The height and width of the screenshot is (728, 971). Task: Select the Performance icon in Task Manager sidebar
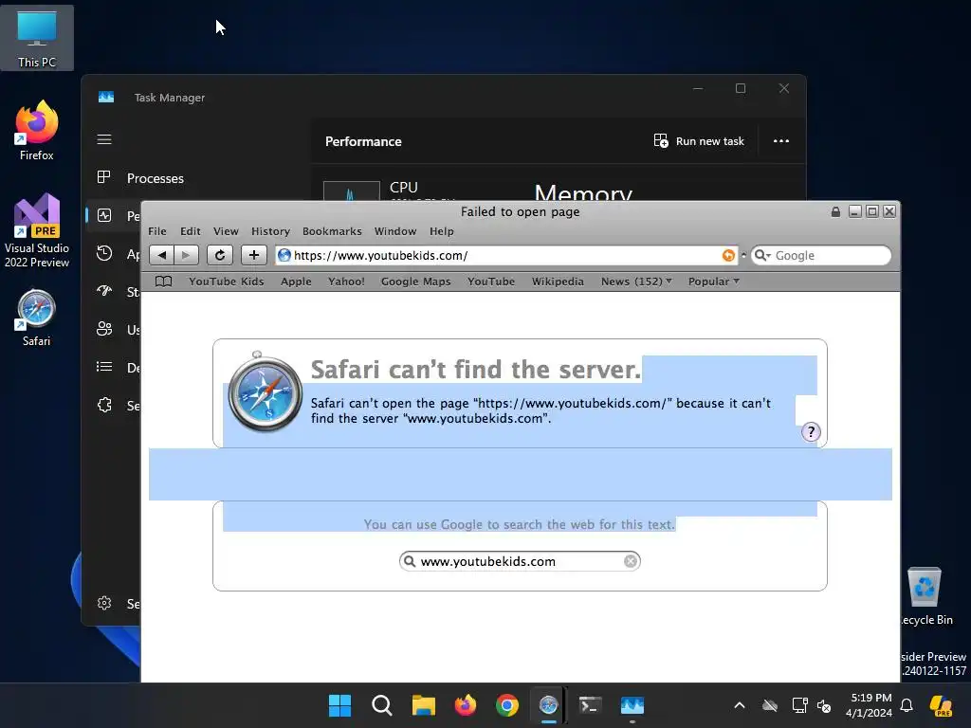(104, 215)
